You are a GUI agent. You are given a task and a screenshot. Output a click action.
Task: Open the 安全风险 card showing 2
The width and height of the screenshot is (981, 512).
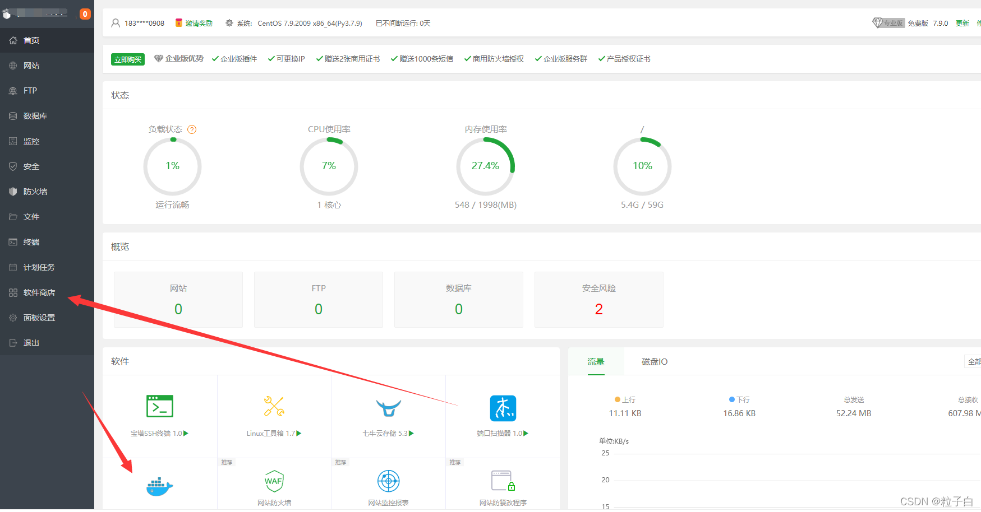(599, 300)
